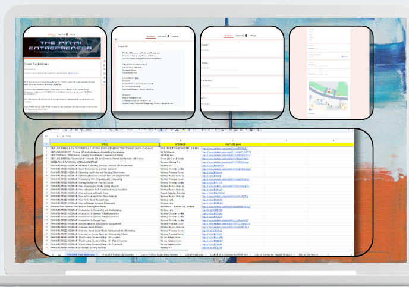Click the bold icon in the Sheets toolbar
The width and height of the screenshot is (409, 287).
[161, 130]
